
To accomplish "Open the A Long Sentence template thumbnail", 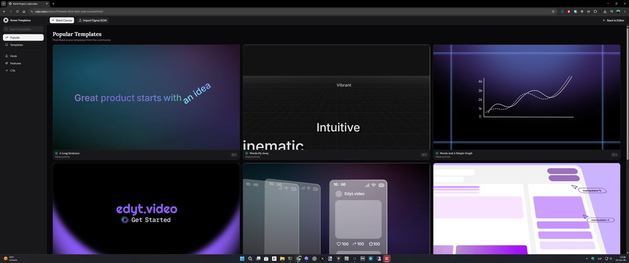I will pyautogui.click(x=146, y=97).
